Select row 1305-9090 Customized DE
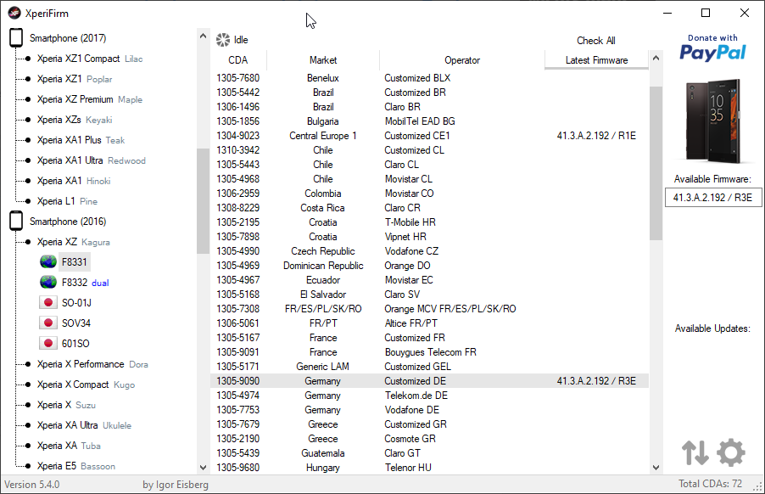 (429, 381)
